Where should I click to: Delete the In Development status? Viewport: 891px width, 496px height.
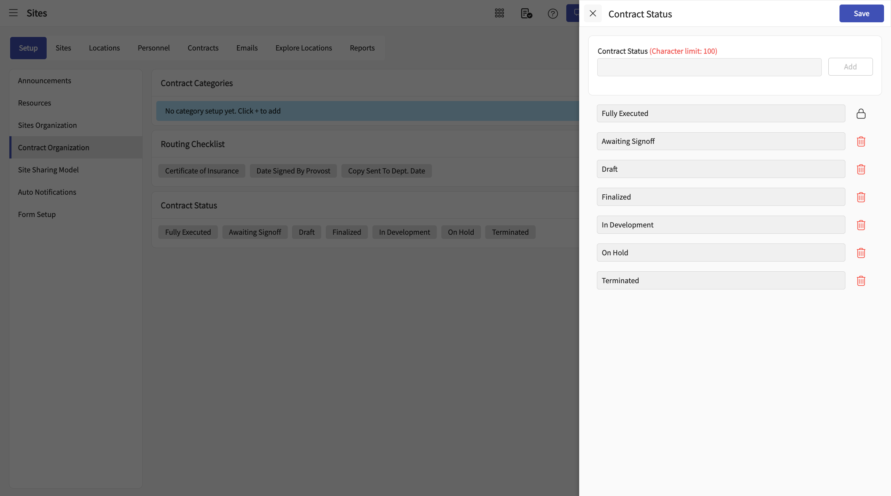[x=861, y=225]
